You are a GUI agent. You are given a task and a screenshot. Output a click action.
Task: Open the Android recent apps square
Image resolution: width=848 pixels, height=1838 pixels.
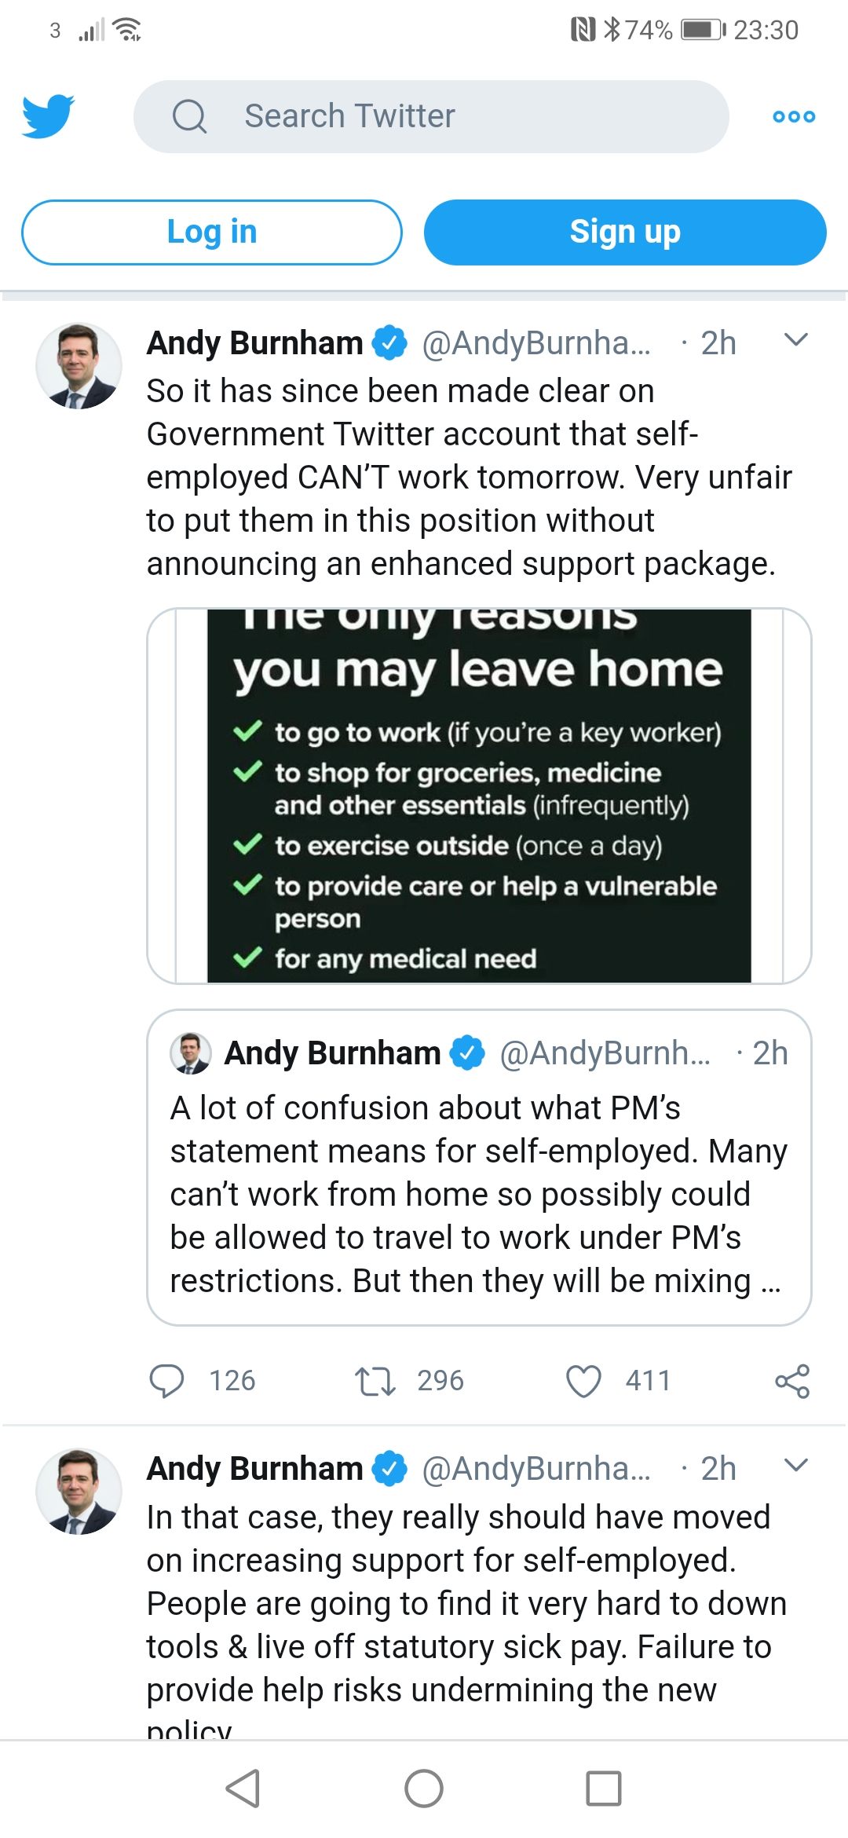point(604,1789)
